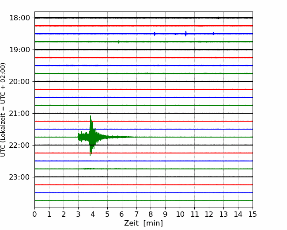Click the large green earthquake signal peak
The image size is (287, 230).
pos(91,135)
